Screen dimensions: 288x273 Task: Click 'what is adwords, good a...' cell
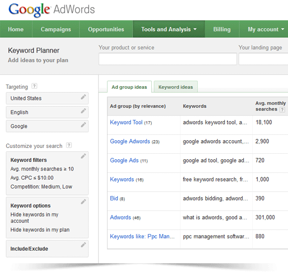(216, 220)
